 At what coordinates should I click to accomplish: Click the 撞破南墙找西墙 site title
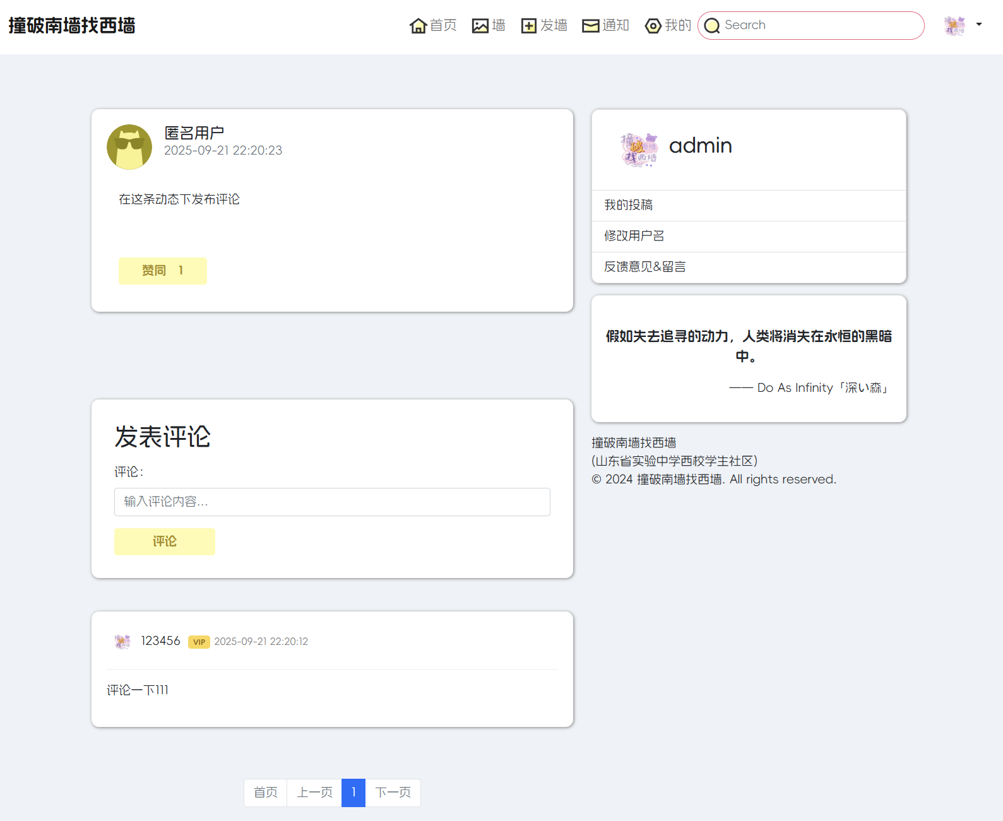pos(72,26)
